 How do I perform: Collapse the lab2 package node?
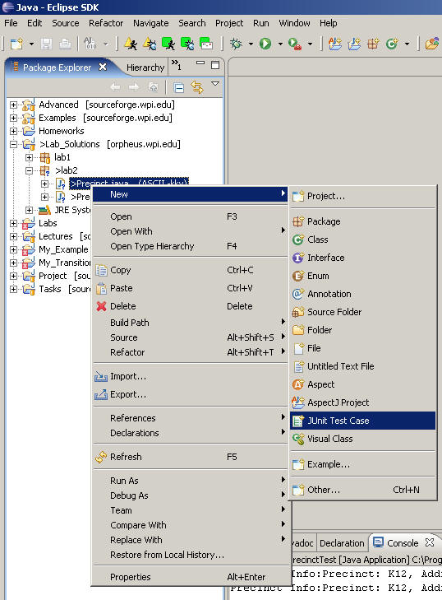[x=29, y=170]
